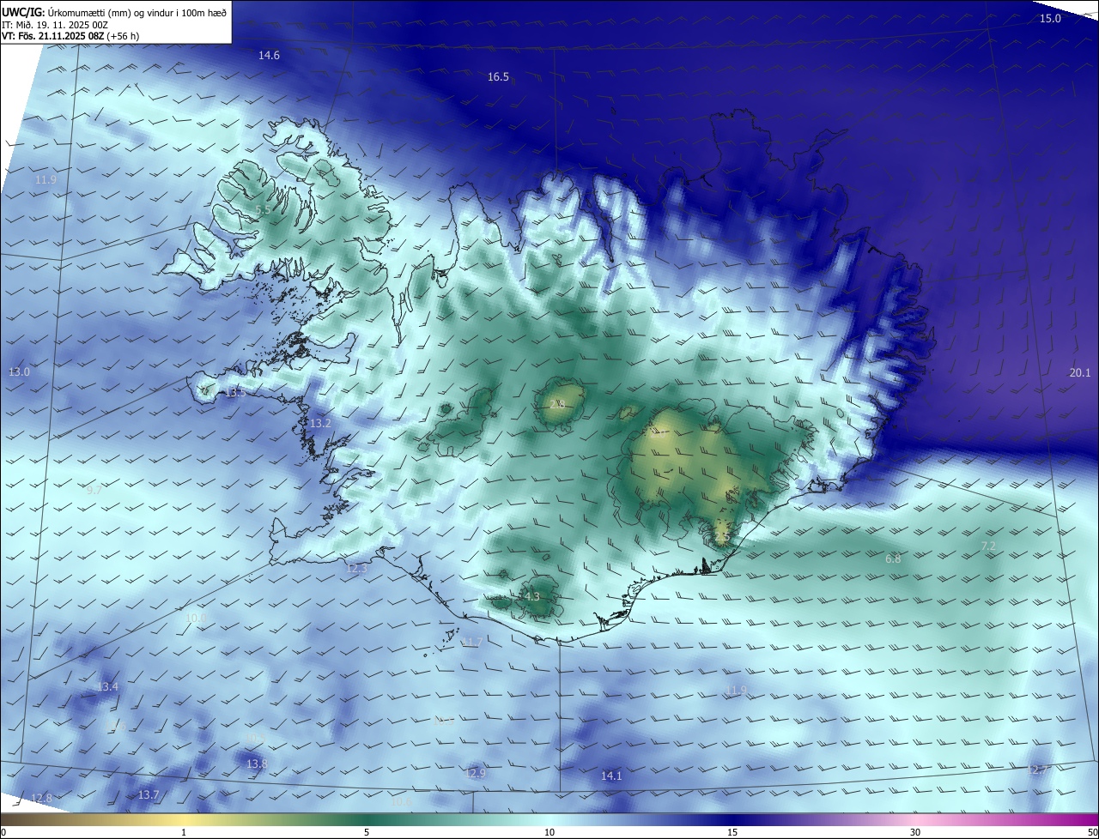
Task: Click the map value 12.8
Action: tap(41, 798)
